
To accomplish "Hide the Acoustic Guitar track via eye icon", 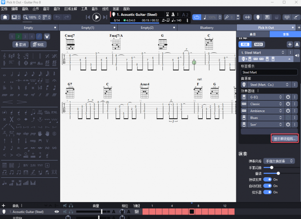I will pos(57,212).
